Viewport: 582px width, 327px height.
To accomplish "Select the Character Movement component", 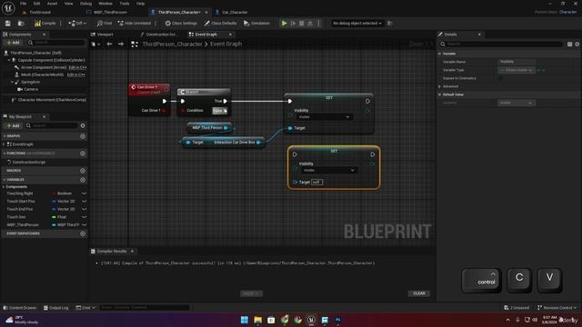I will [x=52, y=100].
